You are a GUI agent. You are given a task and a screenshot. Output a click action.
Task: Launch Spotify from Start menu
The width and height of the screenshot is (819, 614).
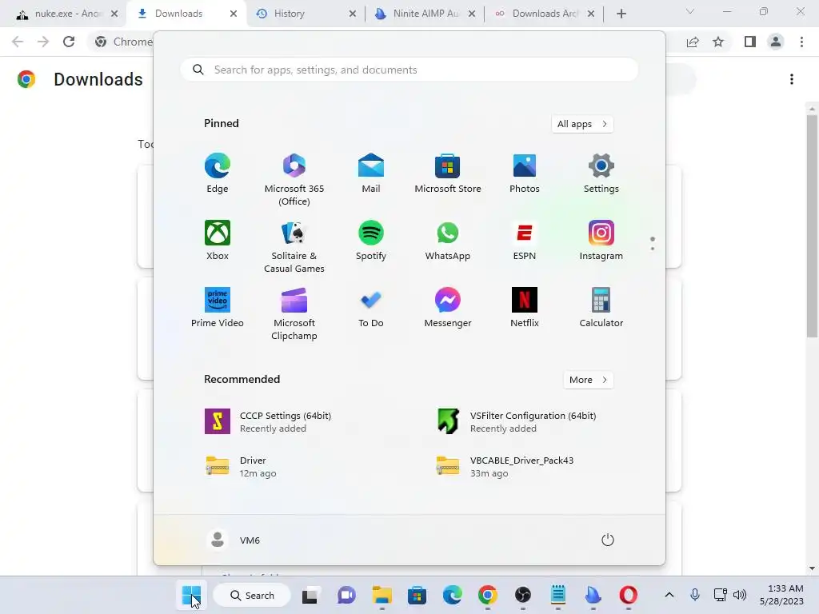tap(371, 240)
